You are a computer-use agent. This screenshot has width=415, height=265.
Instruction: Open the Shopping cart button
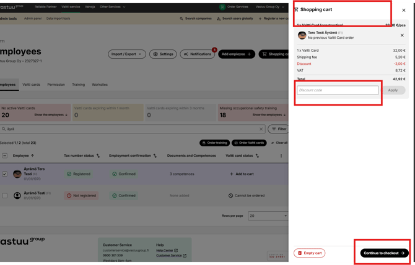(274, 54)
